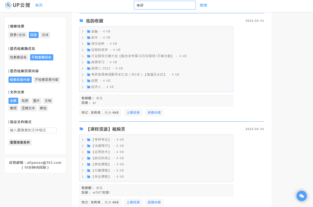Click 上级目录 under 我的收藏 result
The width and height of the screenshot is (313, 207).
[x=133, y=113]
